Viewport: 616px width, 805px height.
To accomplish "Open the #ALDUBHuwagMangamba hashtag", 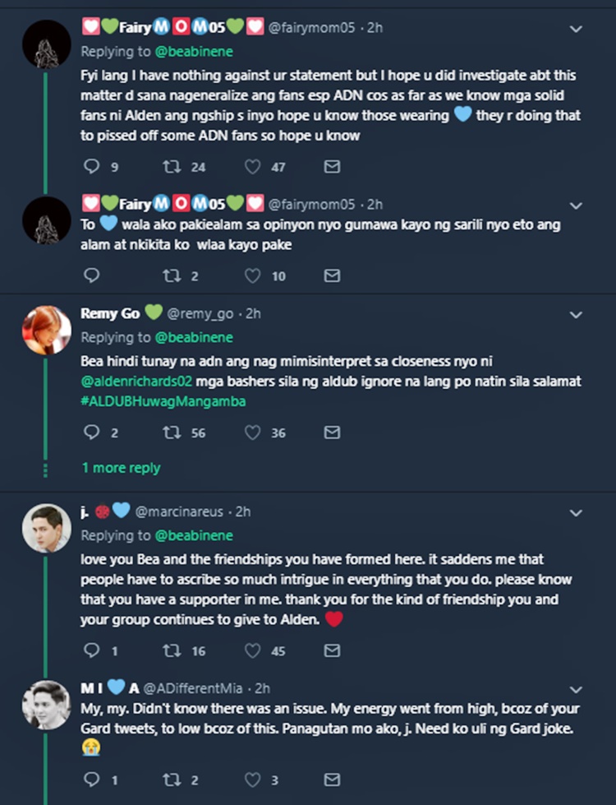I will [x=163, y=401].
